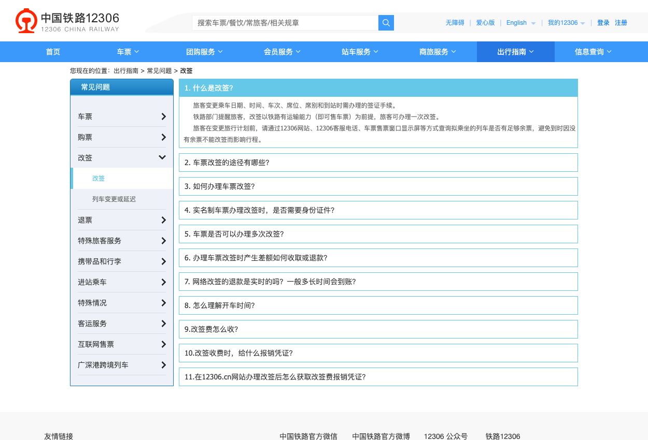Open the 商旅服务 navigation menu

point(438,52)
